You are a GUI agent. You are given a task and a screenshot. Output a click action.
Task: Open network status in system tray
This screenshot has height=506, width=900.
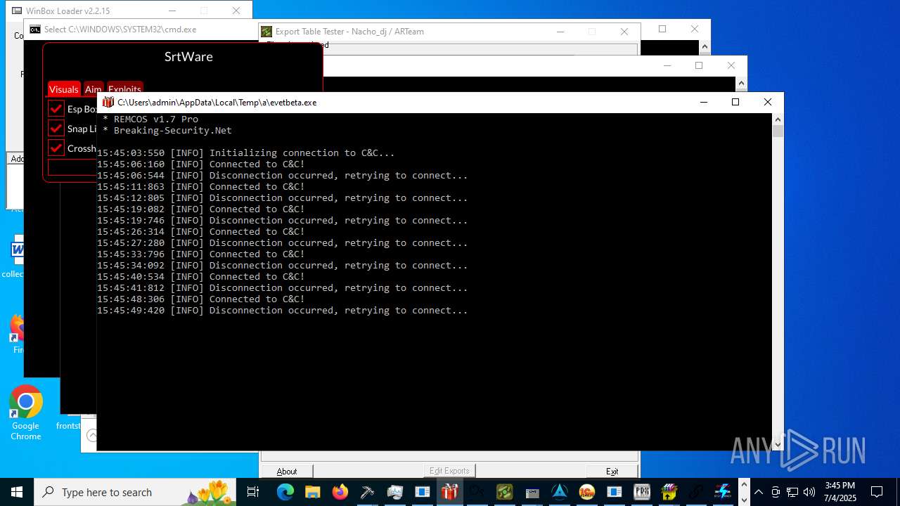792,492
